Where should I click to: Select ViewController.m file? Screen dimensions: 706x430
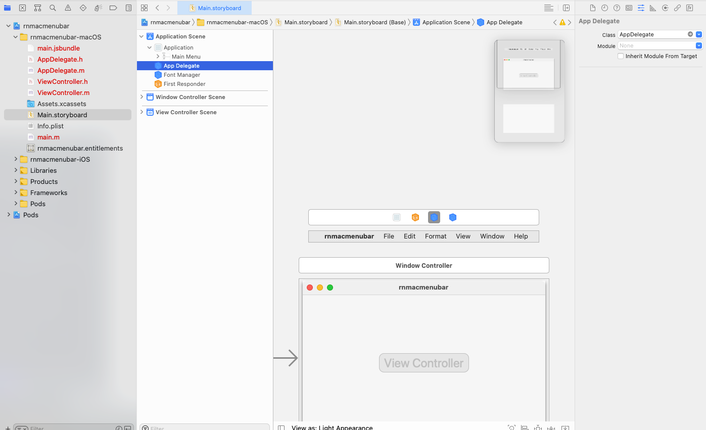pos(63,92)
